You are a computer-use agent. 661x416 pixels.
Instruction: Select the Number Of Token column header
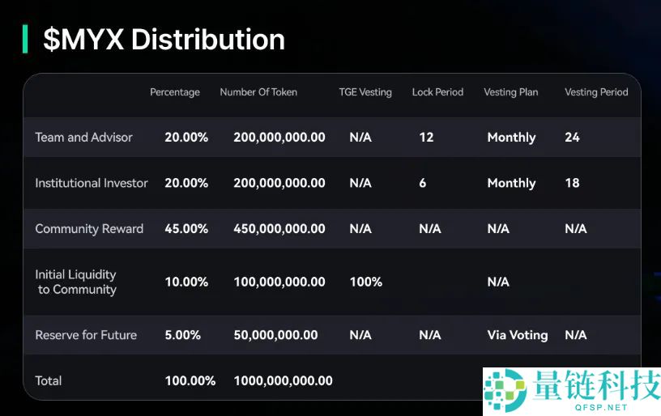point(258,92)
